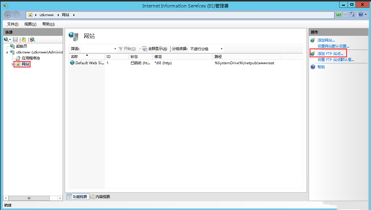Click the Connections pane right scroll arrow
Screen dimensions: 371x210
click(60, 198)
